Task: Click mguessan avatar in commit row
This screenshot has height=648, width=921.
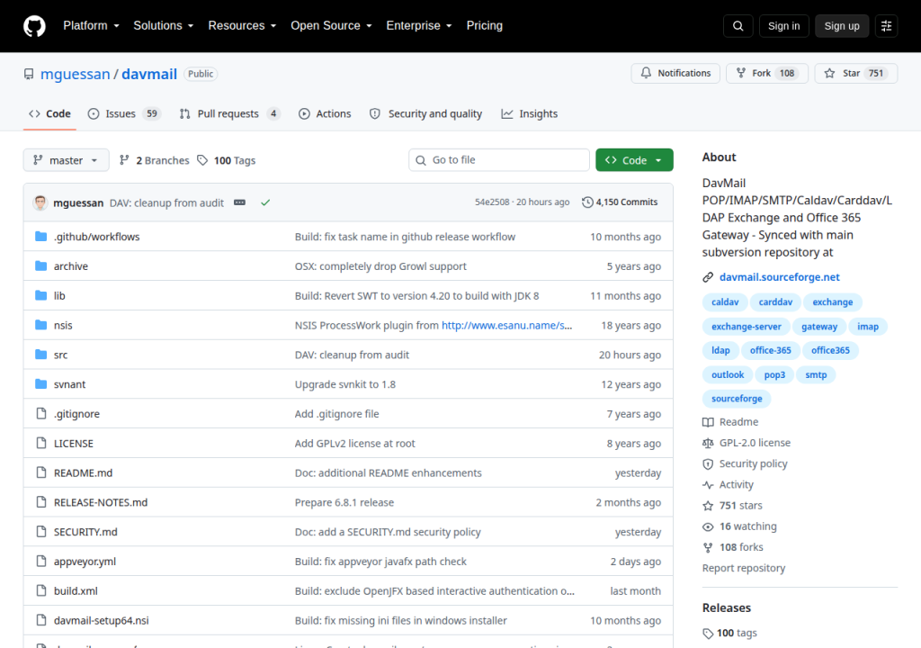Action: [40, 202]
